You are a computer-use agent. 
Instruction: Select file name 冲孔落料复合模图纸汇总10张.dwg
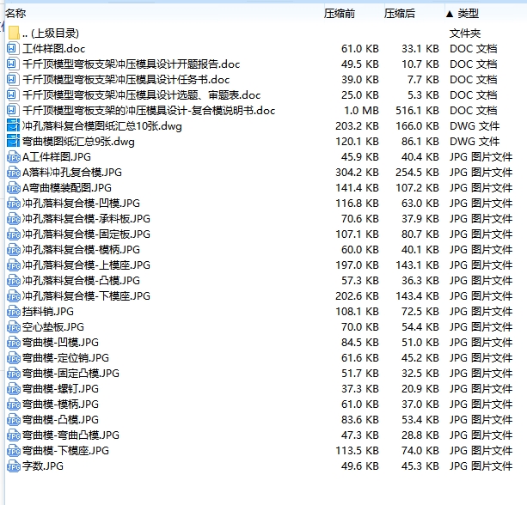102,126
